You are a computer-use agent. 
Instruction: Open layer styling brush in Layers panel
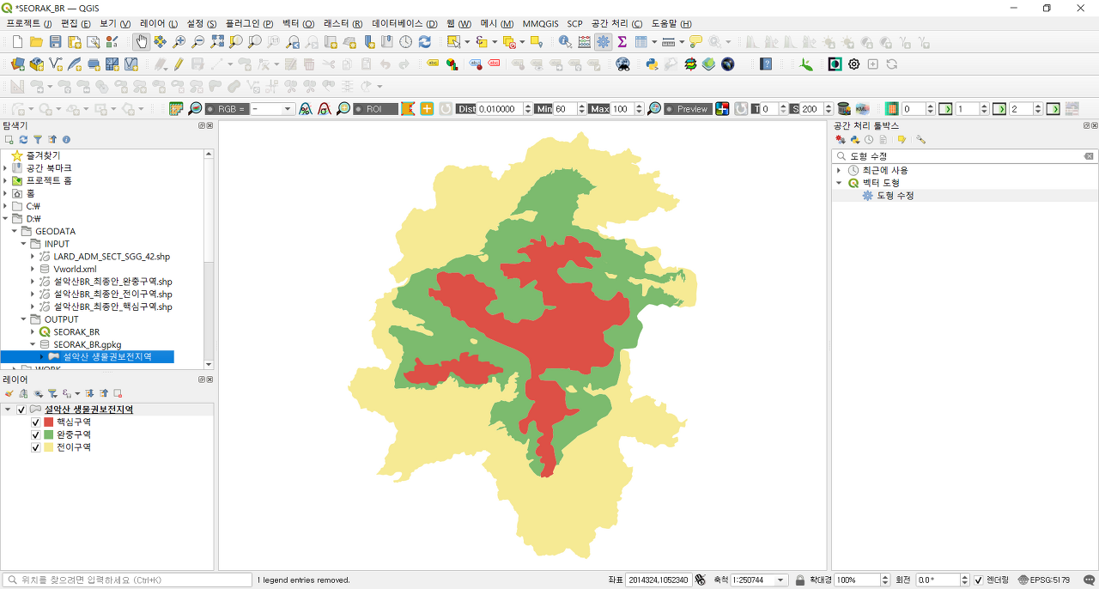pos(9,393)
